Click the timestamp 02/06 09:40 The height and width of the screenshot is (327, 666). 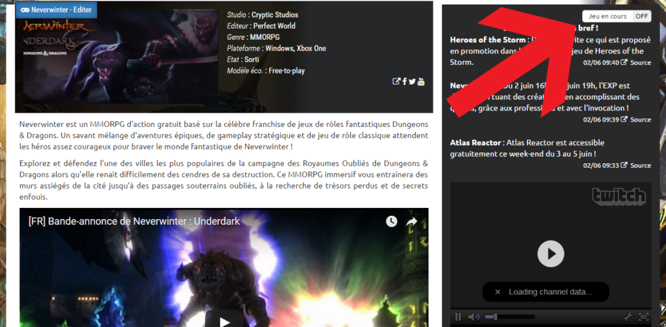point(601,62)
